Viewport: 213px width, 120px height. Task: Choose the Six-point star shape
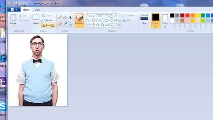102,25
